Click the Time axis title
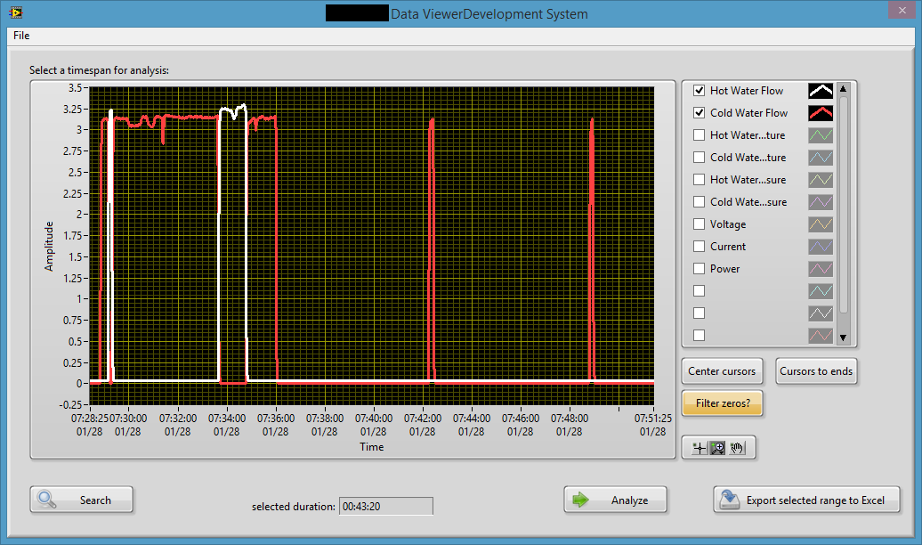 pos(372,447)
